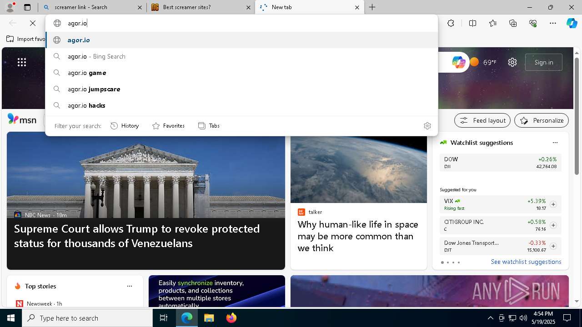Open the DOW index row

coord(500,163)
